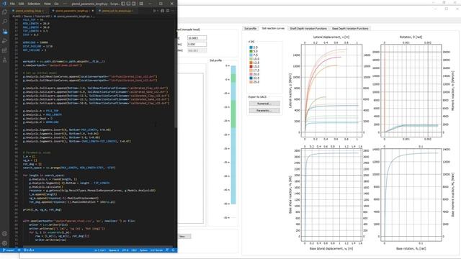Click the 15.0 depth legend swatch
This screenshot has height=259, width=461.
pyautogui.click(x=251, y=67)
